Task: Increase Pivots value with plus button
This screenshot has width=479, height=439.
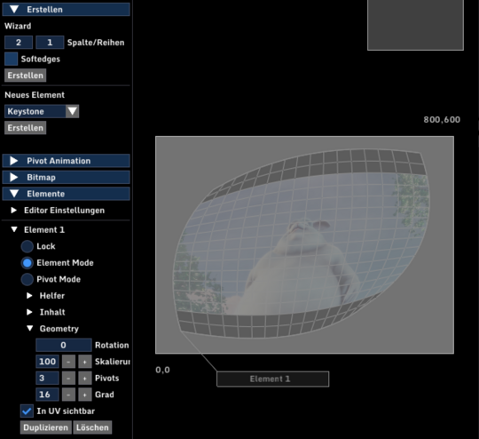Action: (85, 379)
